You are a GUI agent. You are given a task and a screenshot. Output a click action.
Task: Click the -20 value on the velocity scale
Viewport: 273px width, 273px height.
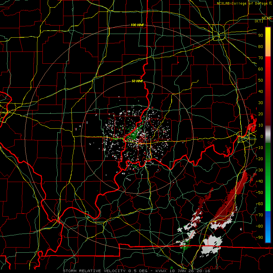point(260,159)
